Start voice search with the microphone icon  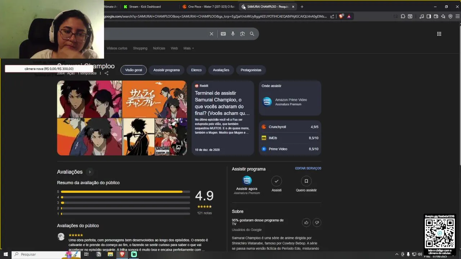(x=233, y=34)
